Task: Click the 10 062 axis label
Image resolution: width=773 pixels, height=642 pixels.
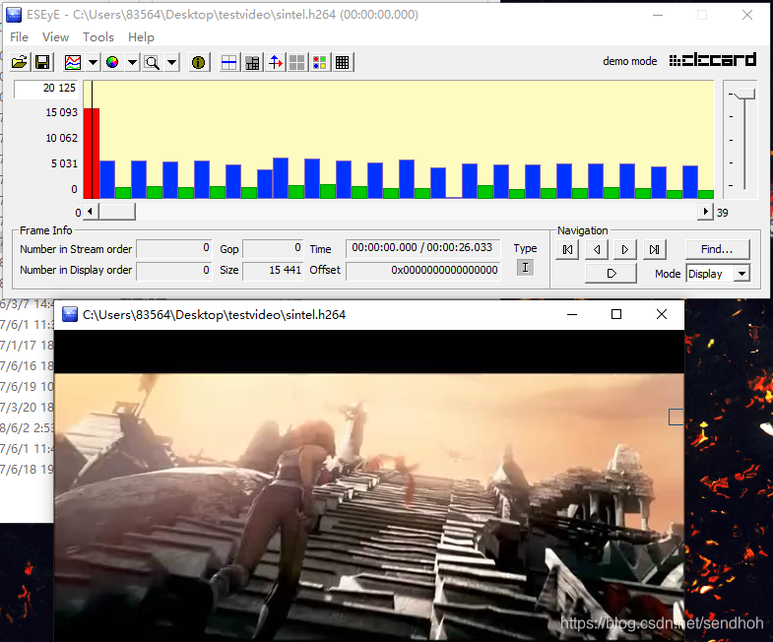Action: tap(62, 138)
